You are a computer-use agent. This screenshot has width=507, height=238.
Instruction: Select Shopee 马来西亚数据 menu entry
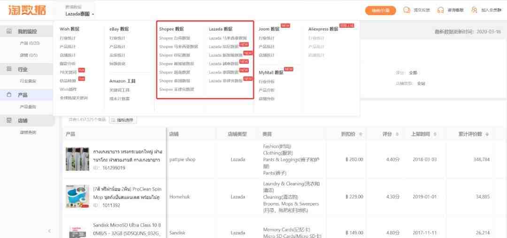pos(178,46)
